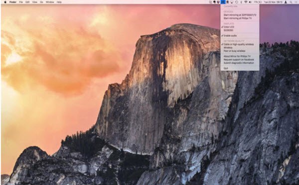Open the Go menu

coord(41,2)
